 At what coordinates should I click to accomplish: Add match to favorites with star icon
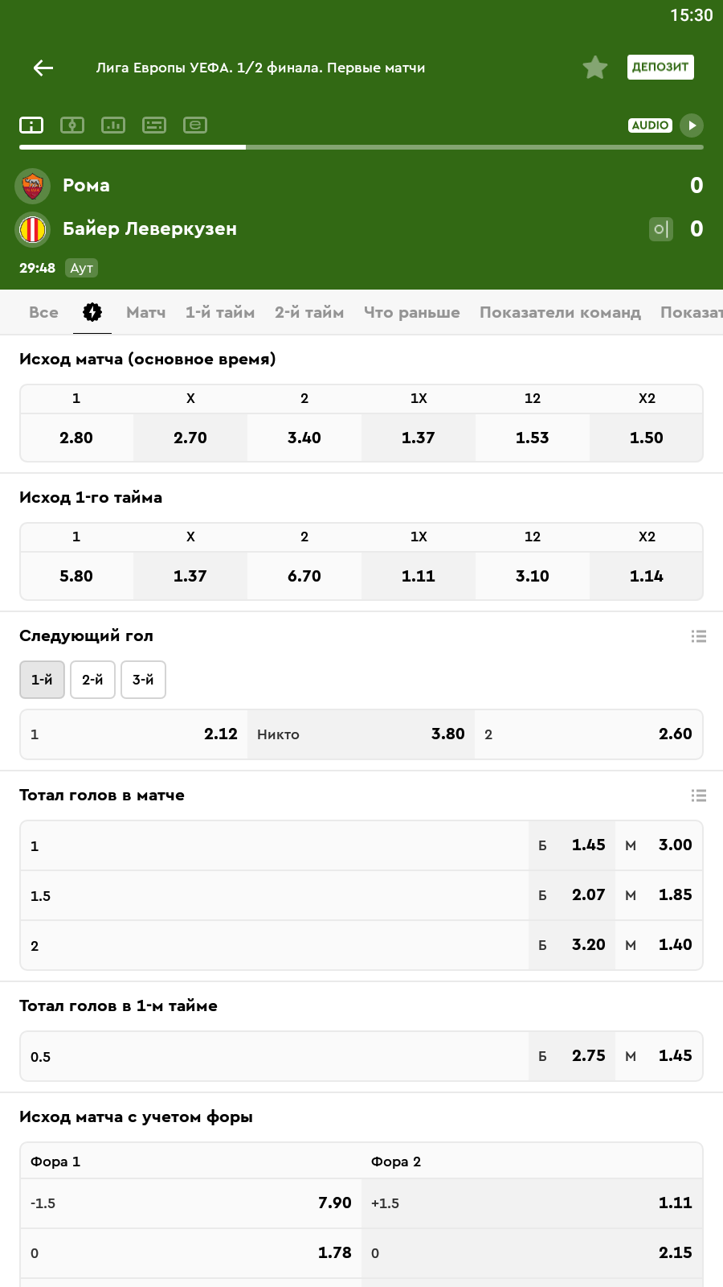(x=595, y=68)
